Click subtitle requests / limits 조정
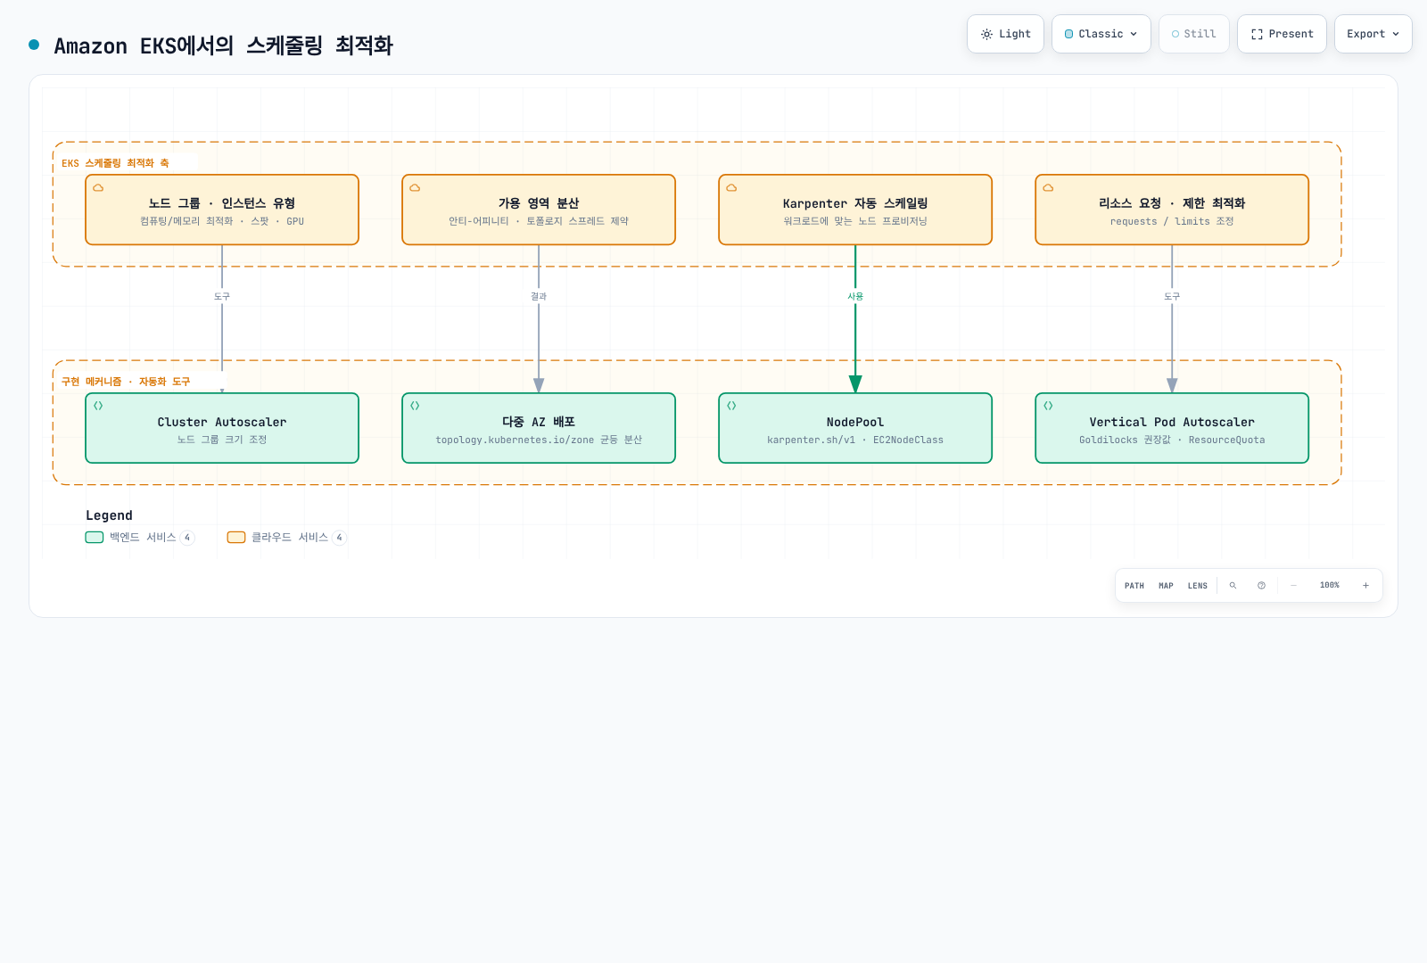The height and width of the screenshot is (963, 1427). (x=1172, y=221)
